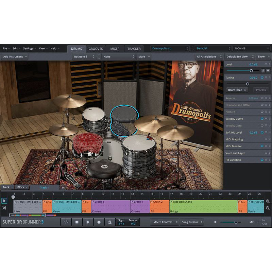Mute the instrument with M button

(268, 71)
